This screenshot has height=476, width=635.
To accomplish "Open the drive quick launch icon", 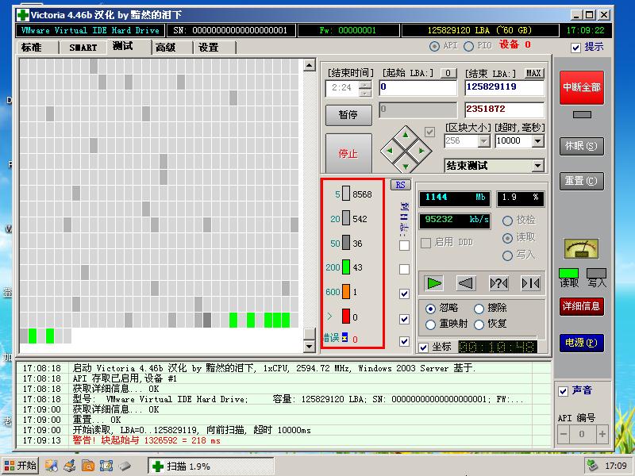I will coord(125,466).
